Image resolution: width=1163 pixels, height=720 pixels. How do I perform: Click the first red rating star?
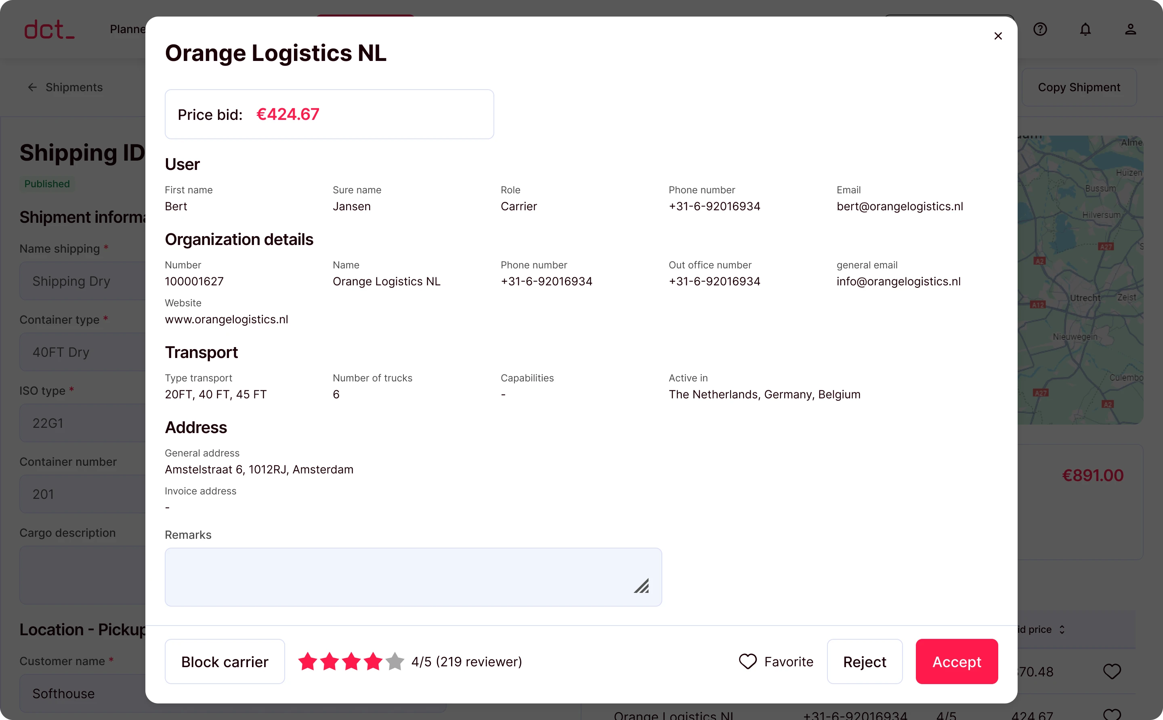308,661
